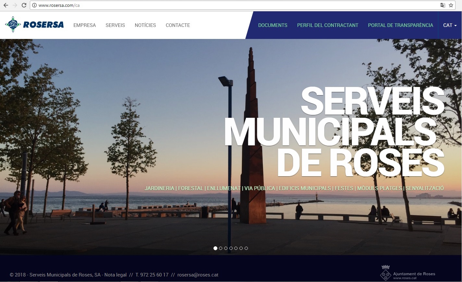Go to the NOTÍCIES section
This screenshot has height=282, width=462.
point(145,25)
